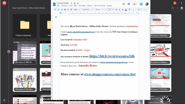Click the print icon in toolbar
This screenshot has height=104, width=185.
[x=65, y=10]
